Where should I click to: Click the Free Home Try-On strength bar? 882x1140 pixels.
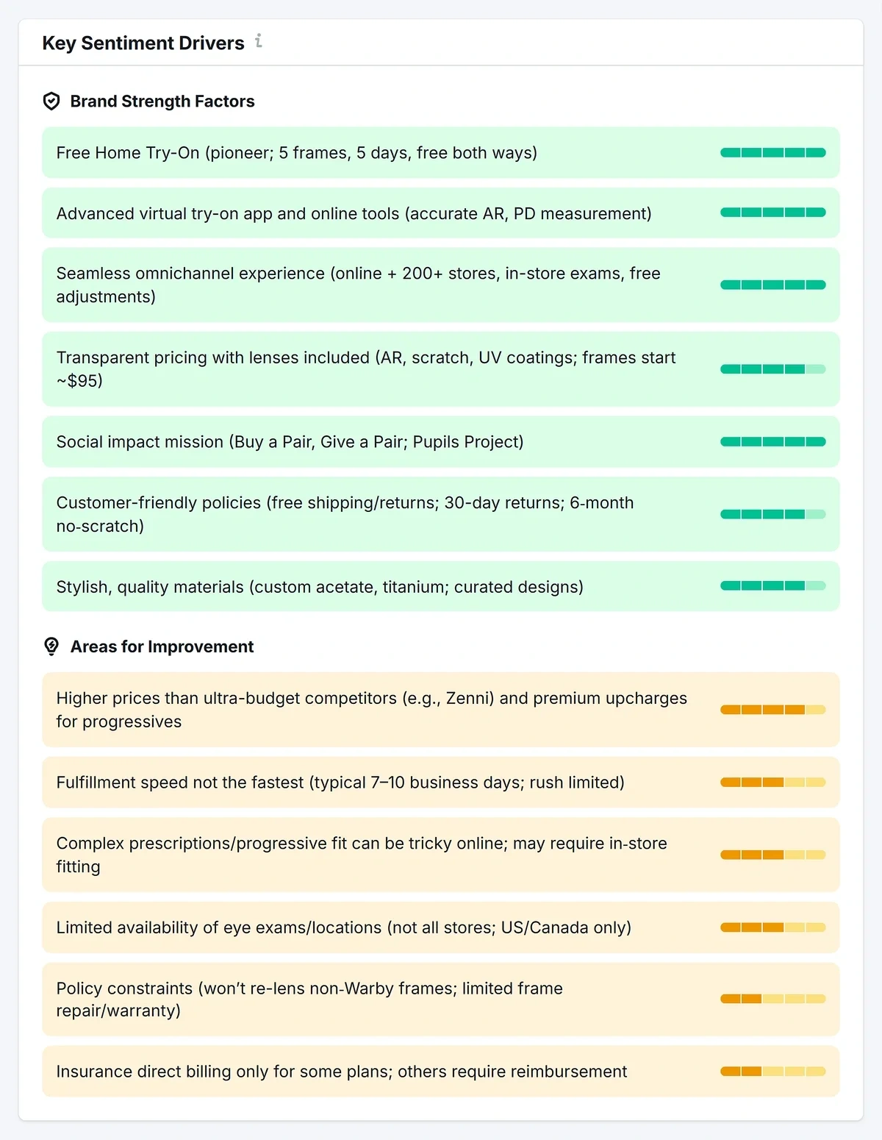pos(772,153)
